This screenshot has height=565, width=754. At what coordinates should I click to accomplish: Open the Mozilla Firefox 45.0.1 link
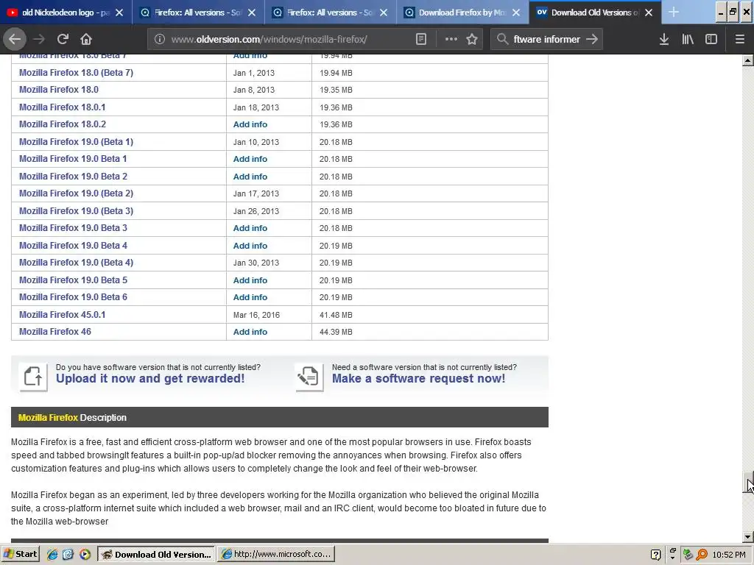(x=62, y=315)
